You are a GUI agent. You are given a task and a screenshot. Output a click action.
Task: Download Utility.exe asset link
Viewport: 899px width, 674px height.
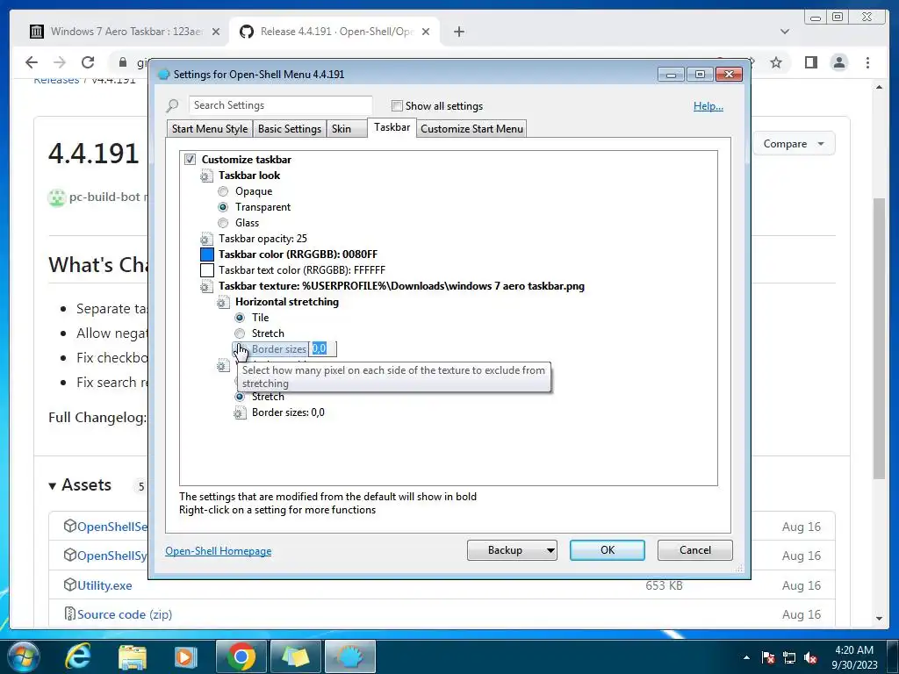(x=104, y=585)
